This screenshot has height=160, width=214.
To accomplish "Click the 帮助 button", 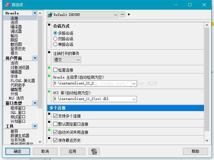I will pyautogui.click(x=196, y=151).
